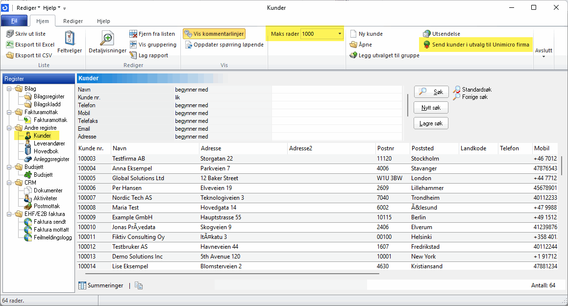Toggle the Vis kommentarlinjer button
This screenshot has height=306, width=568.
pyautogui.click(x=214, y=34)
